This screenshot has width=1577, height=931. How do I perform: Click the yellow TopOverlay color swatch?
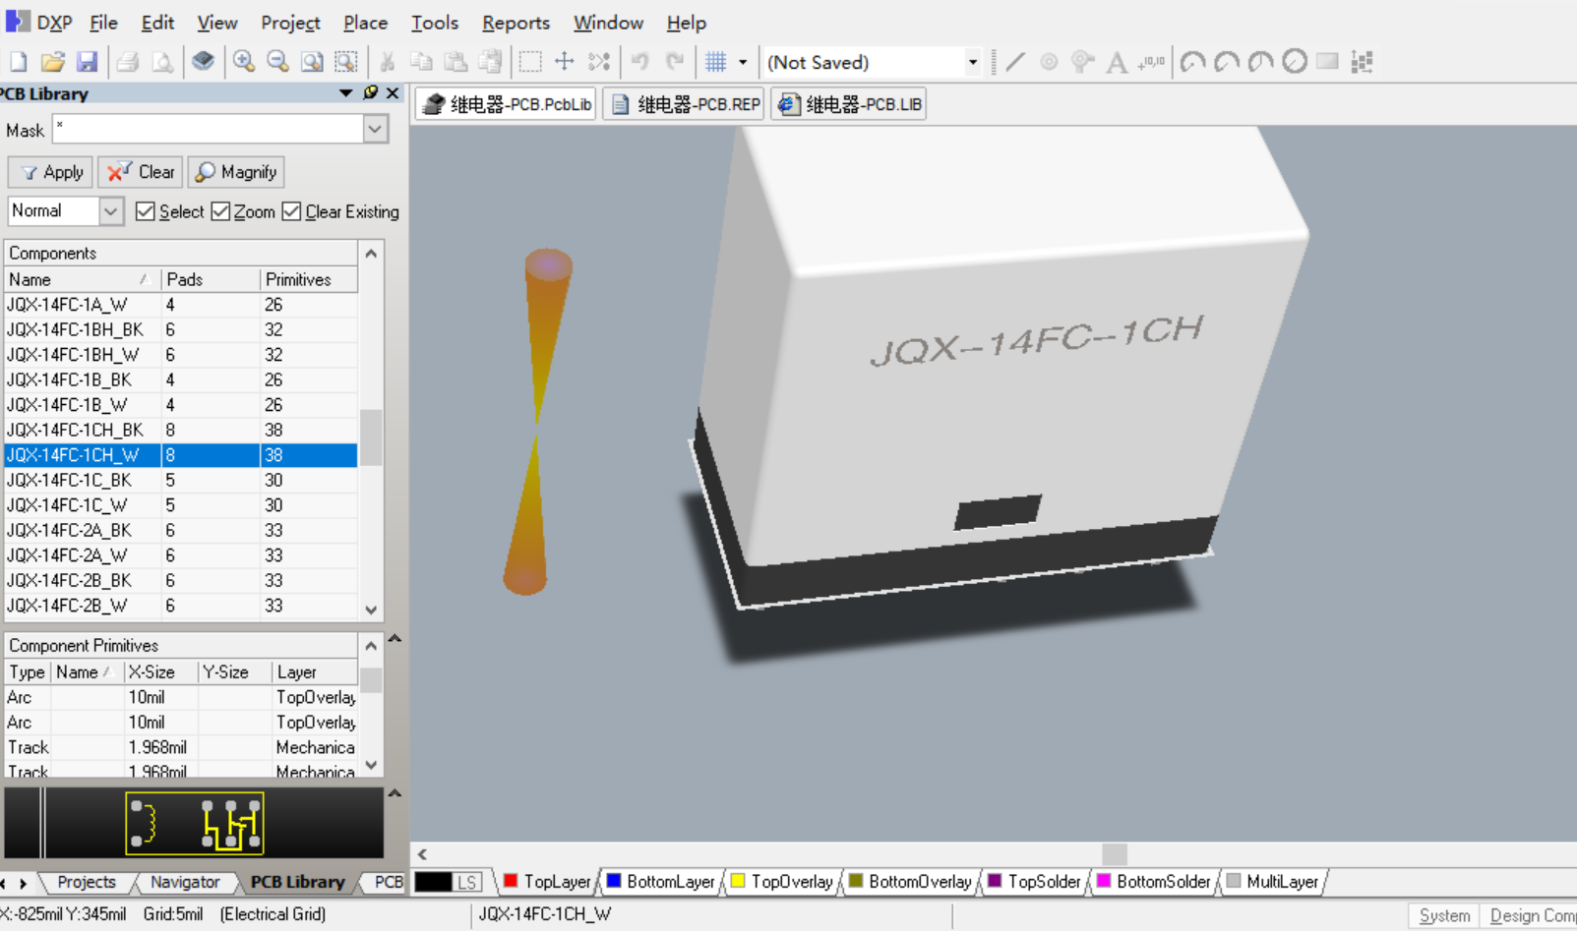coord(738,881)
